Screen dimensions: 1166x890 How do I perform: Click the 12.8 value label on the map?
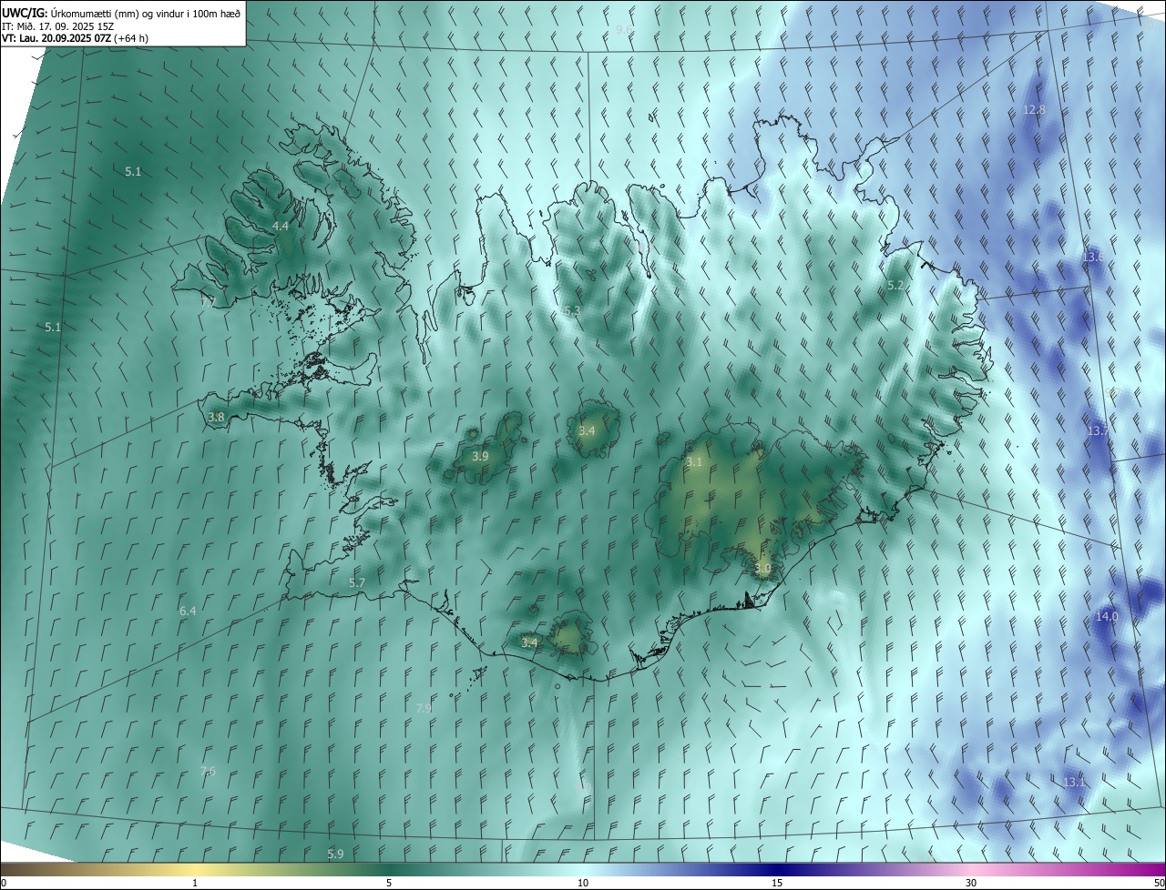click(1034, 110)
